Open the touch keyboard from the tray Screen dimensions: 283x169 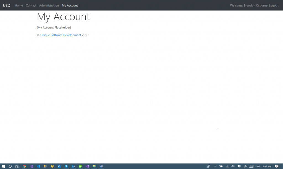[x=251, y=166]
